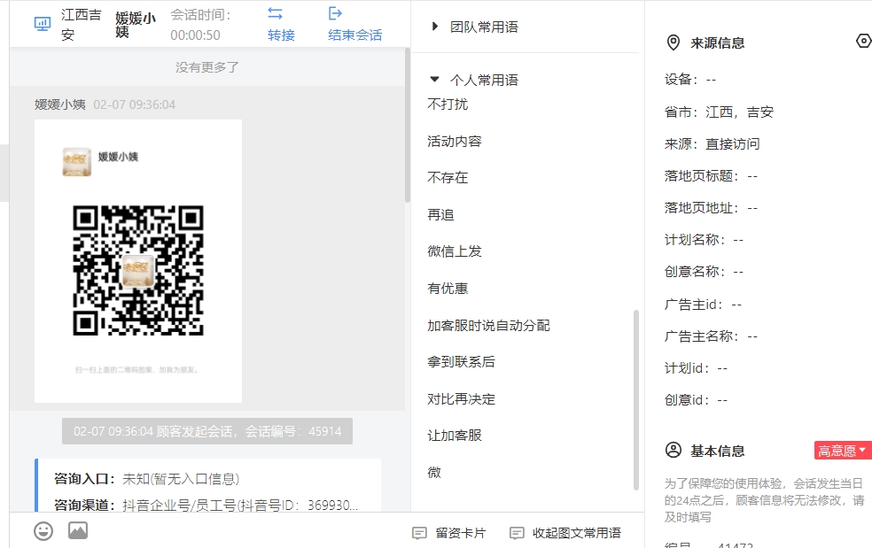The width and height of the screenshot is (872, 548).
Task: Select the quick phrase 有优惠
Action: pos(448,289)
